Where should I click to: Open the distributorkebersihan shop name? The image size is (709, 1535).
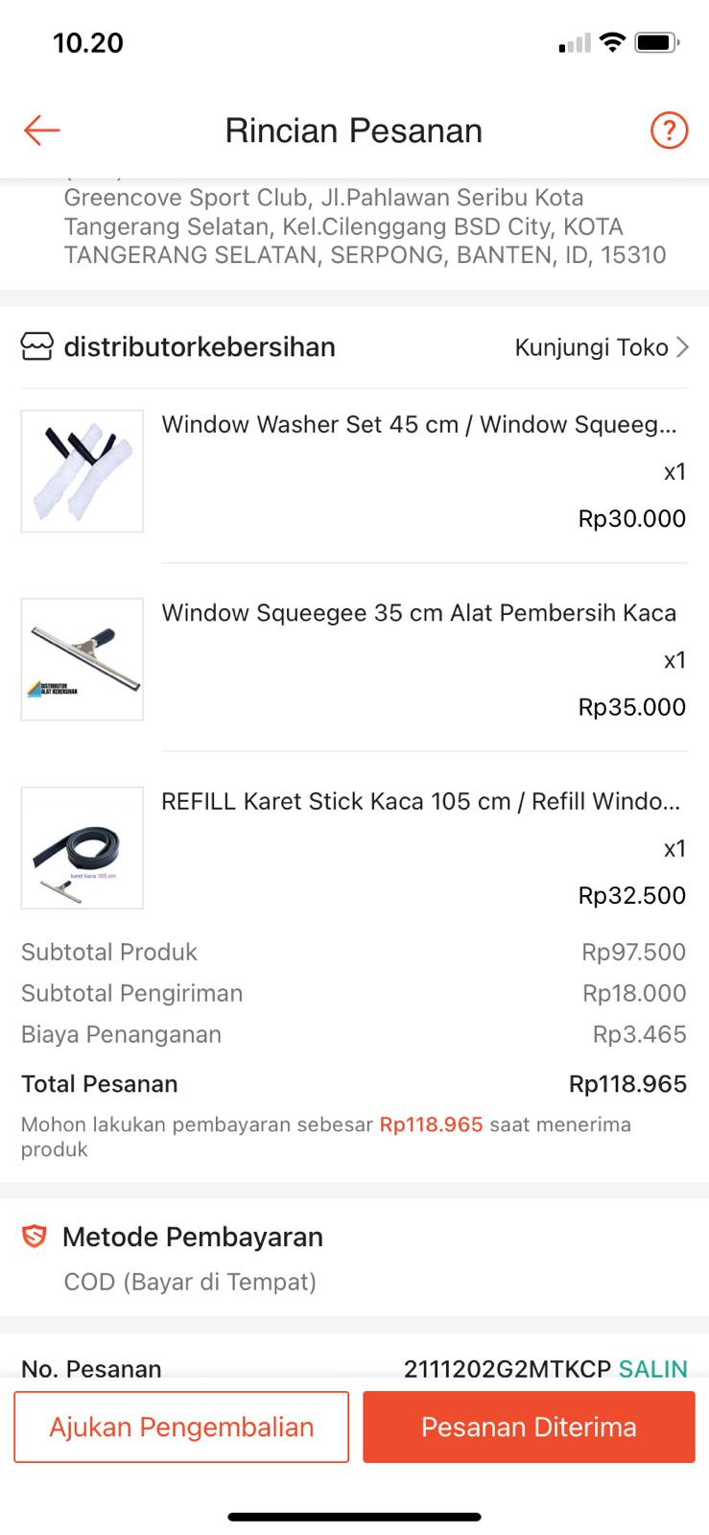200,346
